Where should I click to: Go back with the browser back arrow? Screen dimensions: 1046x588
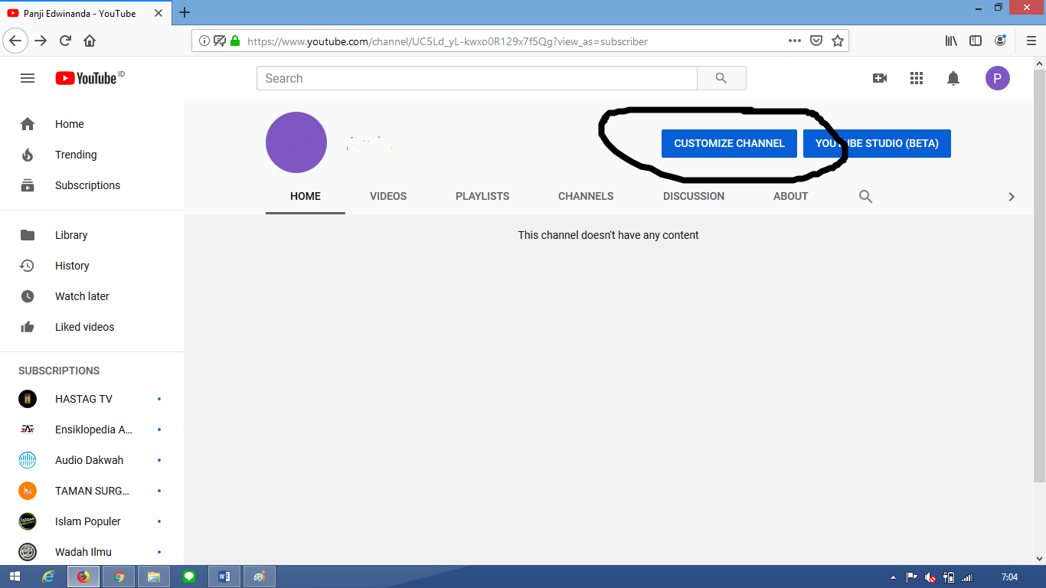(16, 41)
